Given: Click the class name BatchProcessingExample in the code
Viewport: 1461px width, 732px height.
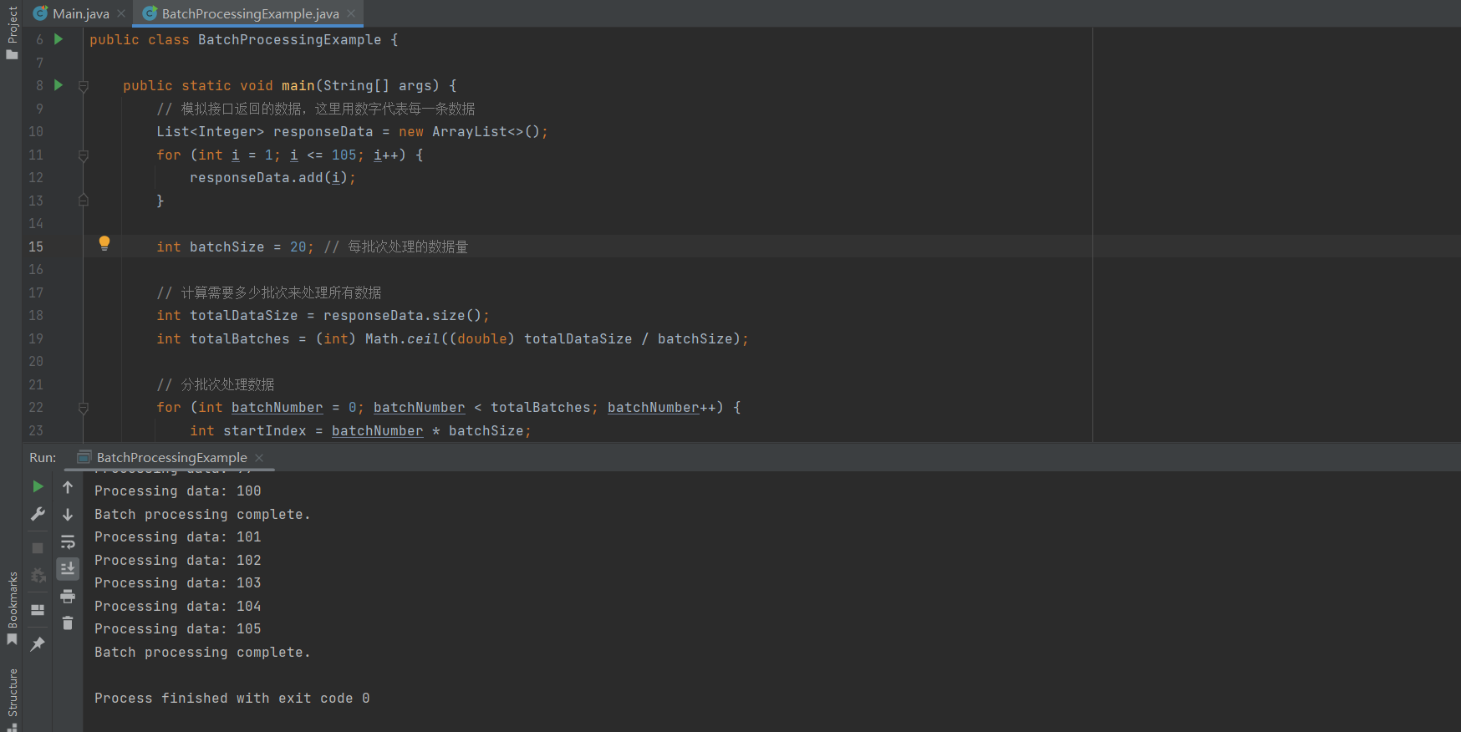Looking at the screenshot, I should (289, 39).
